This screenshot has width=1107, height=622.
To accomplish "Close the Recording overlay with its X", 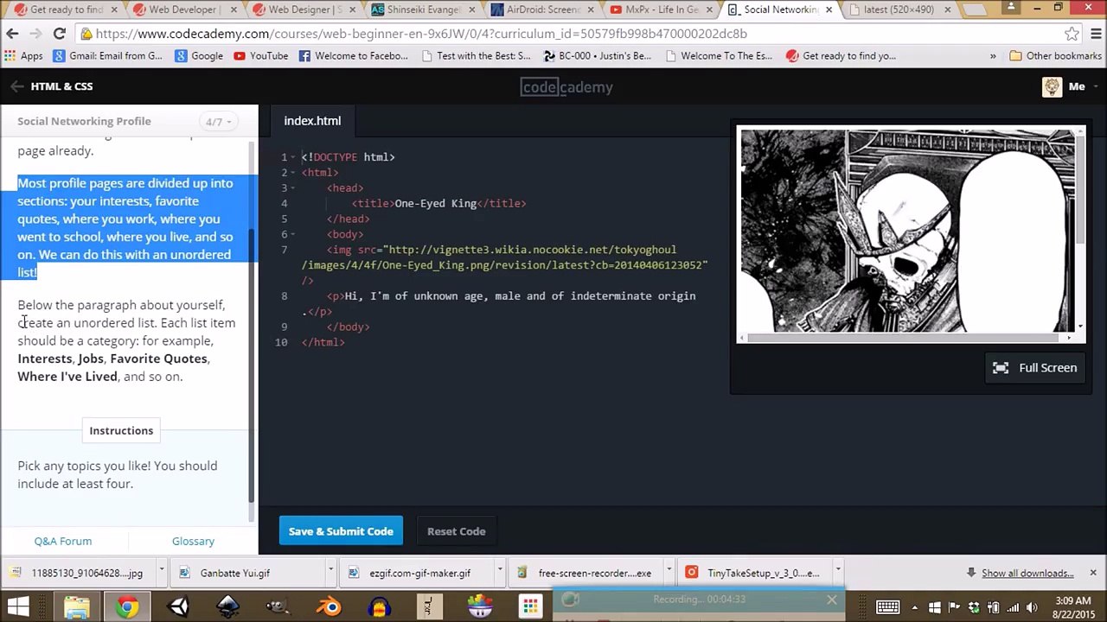I will point(831,600).
